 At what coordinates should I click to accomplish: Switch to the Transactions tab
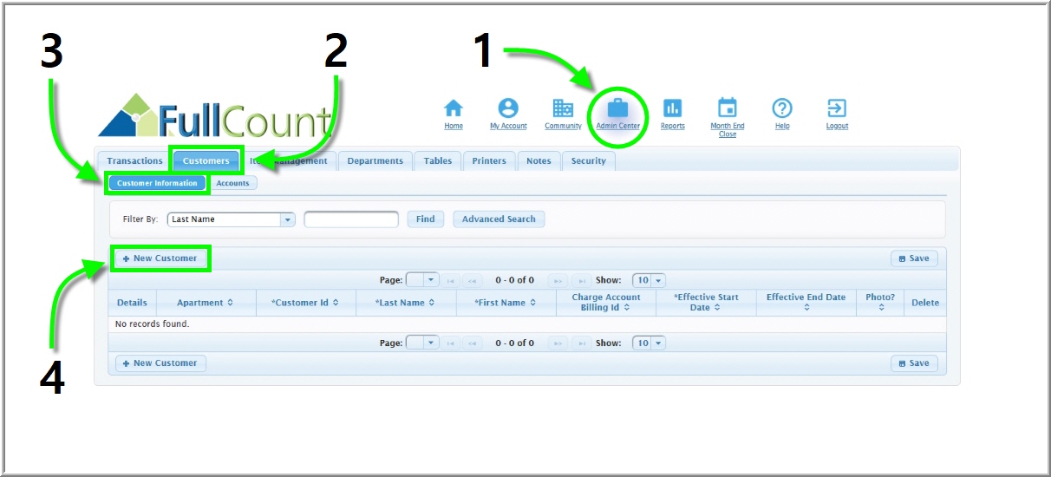[x=134, y=161]
